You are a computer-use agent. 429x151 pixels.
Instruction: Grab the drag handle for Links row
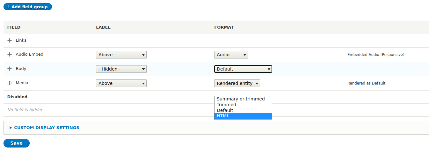10,40
